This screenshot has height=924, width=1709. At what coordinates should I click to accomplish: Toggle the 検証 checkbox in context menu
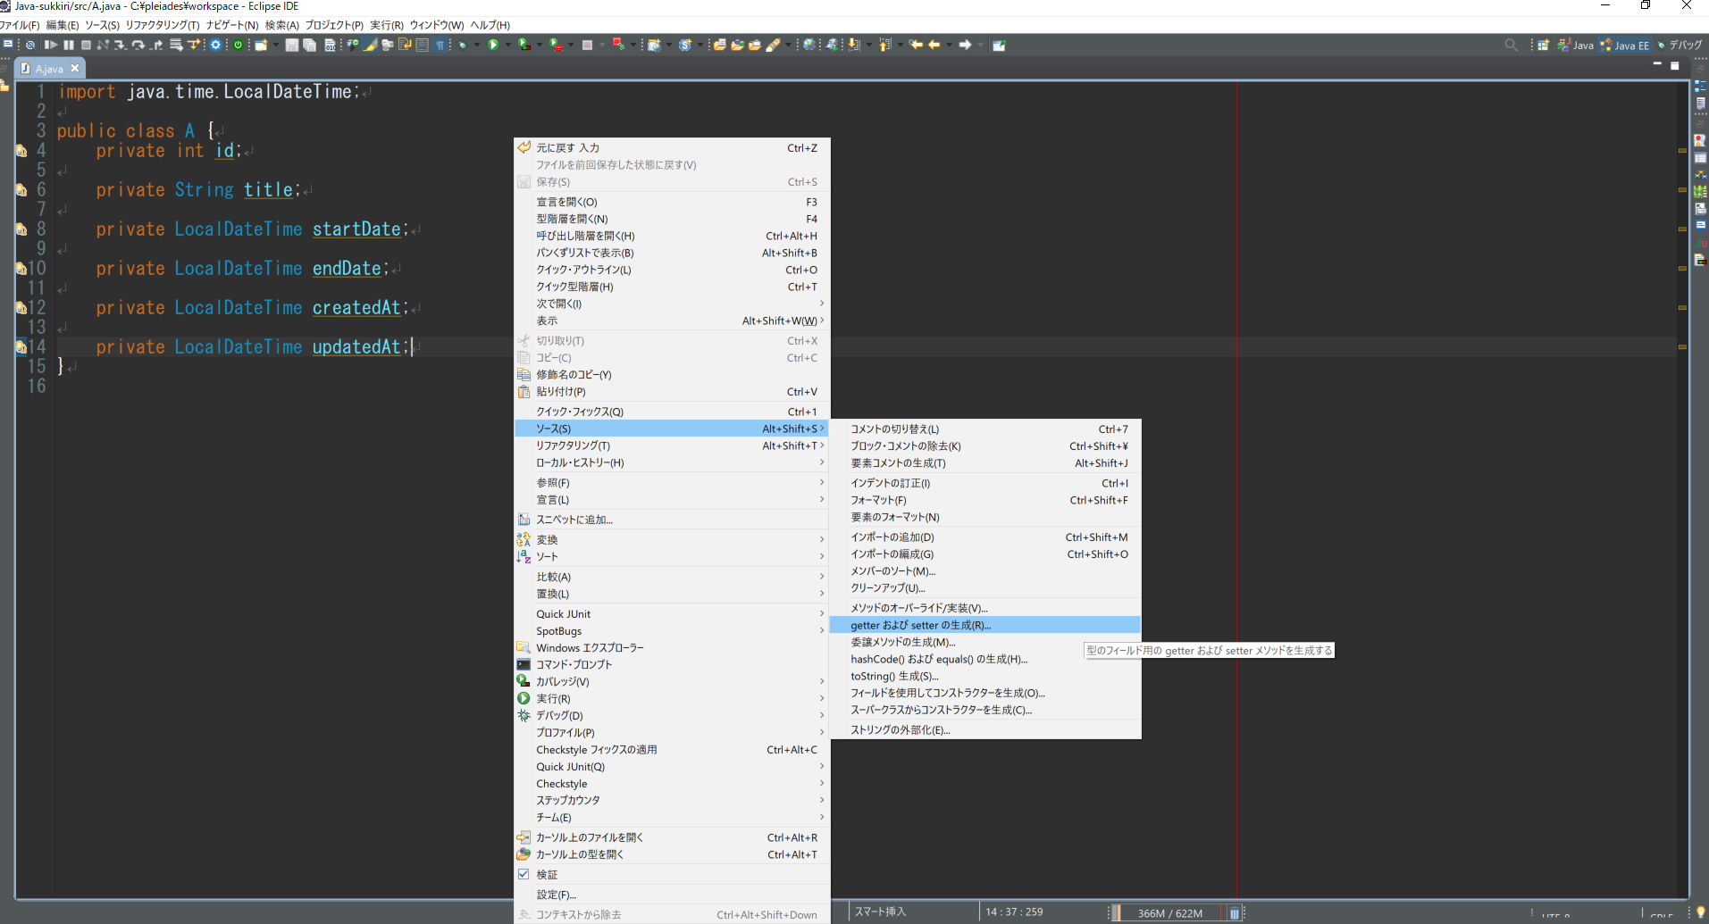point(524,875)
